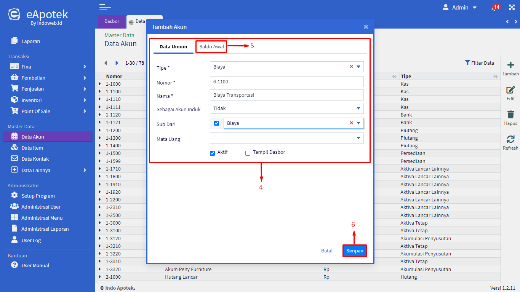Expand the Admin user menu
The image size is (520, 292).
pos(460,8)
